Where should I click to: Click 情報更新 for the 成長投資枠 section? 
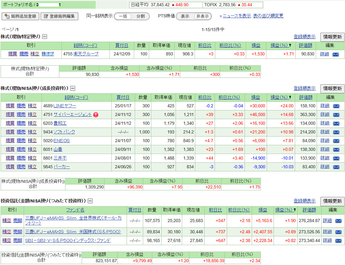pyautogui.click(x=333, y=89)
